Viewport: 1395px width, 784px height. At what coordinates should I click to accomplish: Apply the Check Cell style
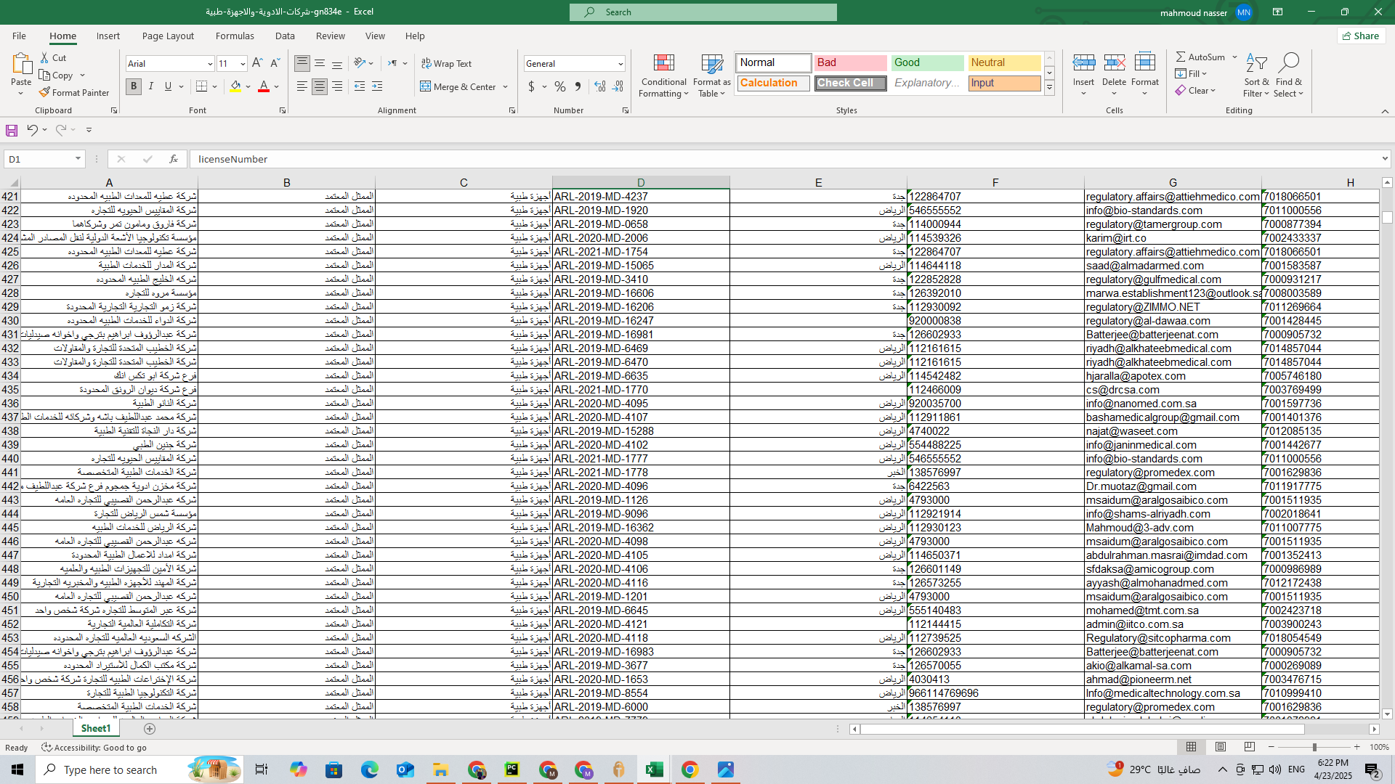(851, 83)
